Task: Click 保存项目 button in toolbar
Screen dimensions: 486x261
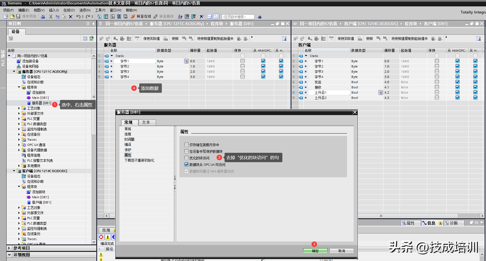Action: click(26, 17)
